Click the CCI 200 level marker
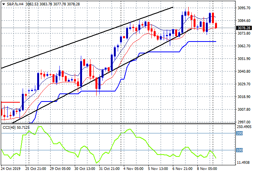Screen dimensions: 253x173 pos(240,133)
